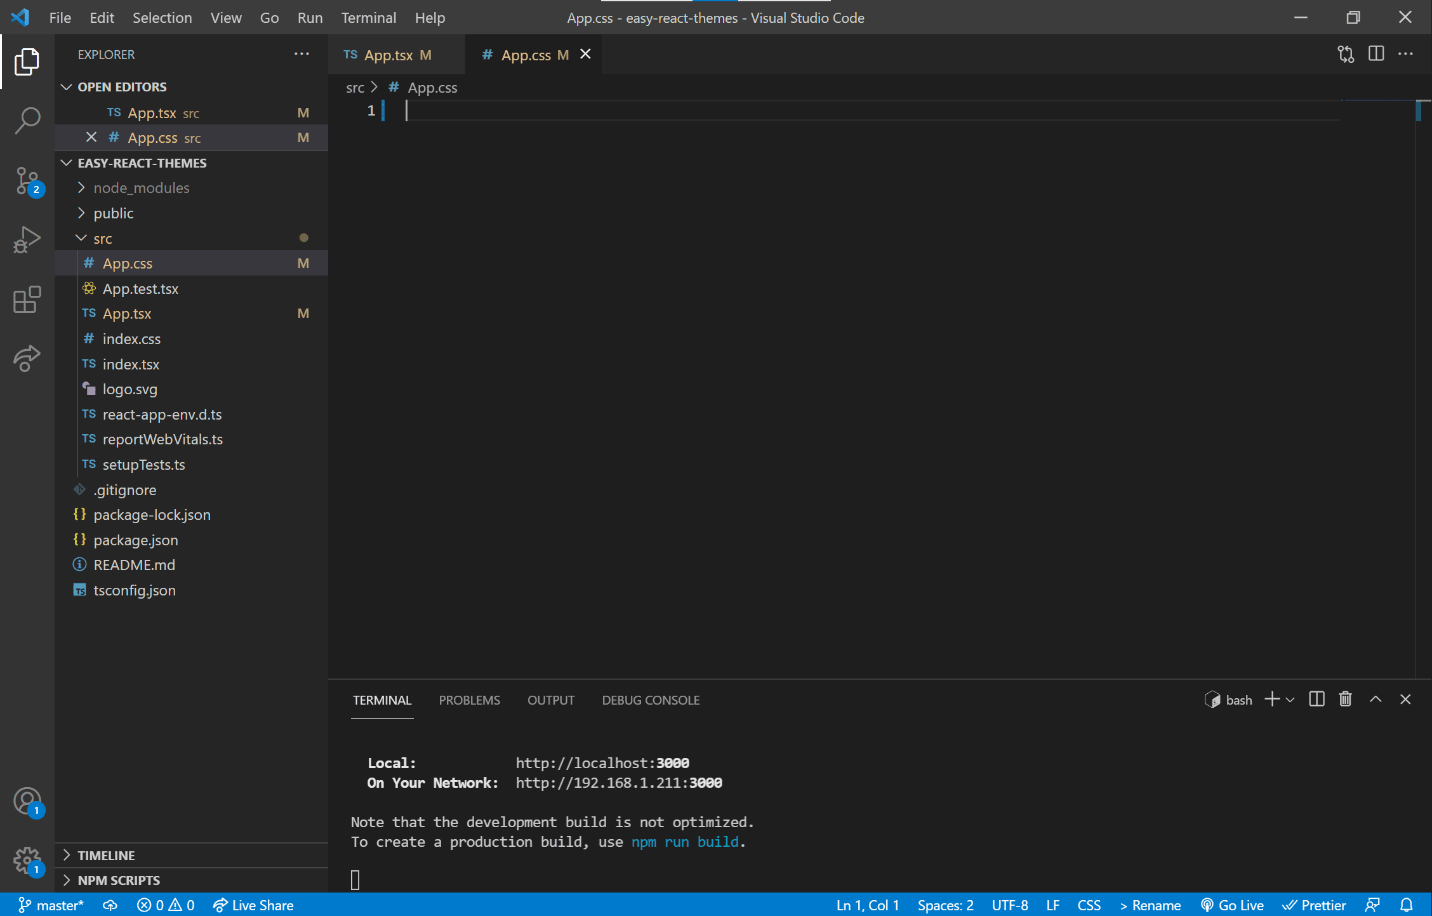Screen dimensions: 1432x916
Task: Open the Edit menu
Action: pyautogui.click(x=102, y=18)
